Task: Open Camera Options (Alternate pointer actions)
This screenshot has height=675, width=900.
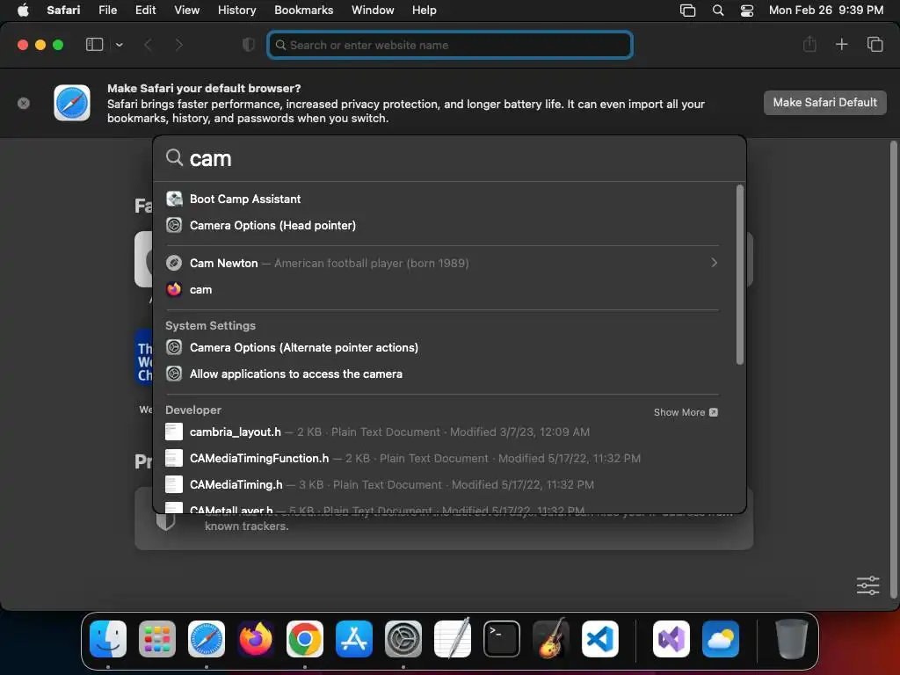Action: pyautogui.click(x=442, y=347)
